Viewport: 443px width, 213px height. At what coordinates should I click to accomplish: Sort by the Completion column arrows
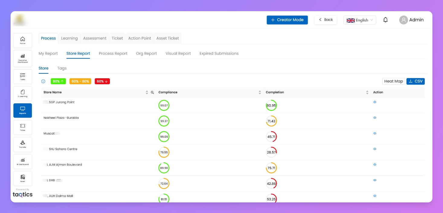coord(367,92)
